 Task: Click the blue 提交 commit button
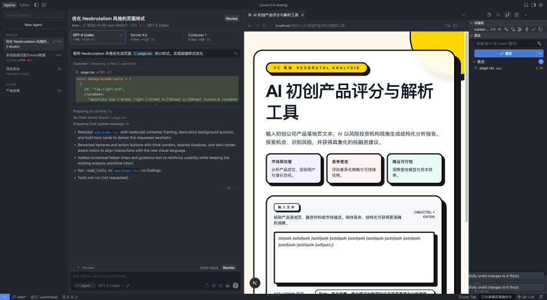(505, 53)
